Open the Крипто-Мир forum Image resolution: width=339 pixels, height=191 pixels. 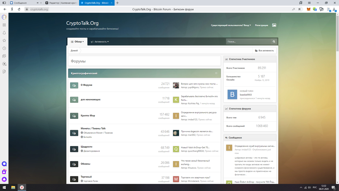pyautogui.click(x=88, y=116)
